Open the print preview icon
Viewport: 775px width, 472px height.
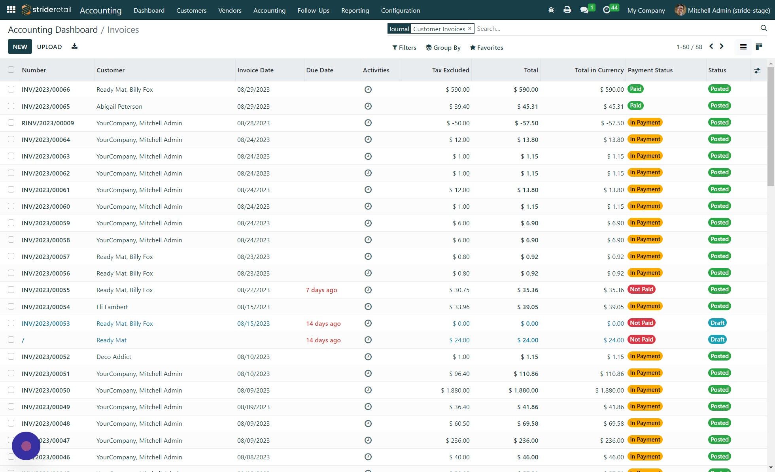(567, 10)
